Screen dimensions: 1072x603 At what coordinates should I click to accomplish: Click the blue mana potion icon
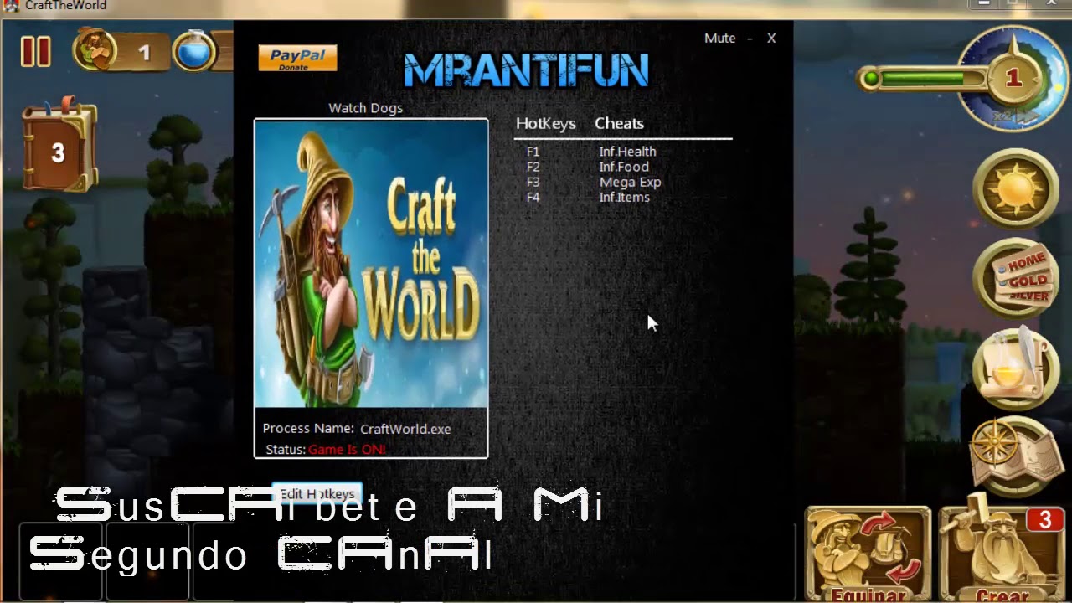(193, 51)
